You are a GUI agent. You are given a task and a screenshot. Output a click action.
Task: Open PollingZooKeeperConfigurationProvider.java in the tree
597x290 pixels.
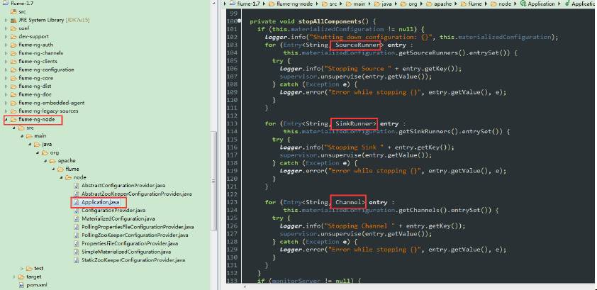tap(135, 235)
